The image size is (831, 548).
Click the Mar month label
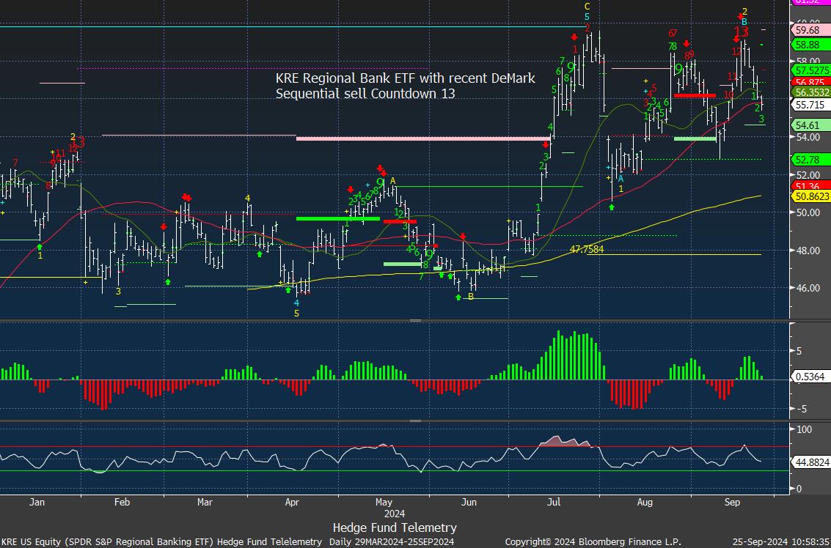click(x=205, y=501)
